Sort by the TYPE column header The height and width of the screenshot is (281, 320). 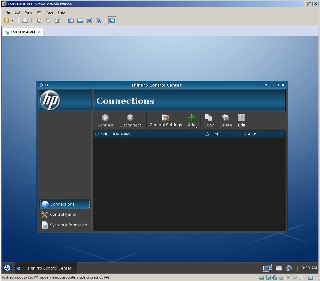pyautogui.click(x=227, y=134)
